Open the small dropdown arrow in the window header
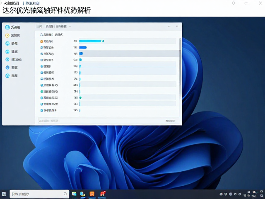The image size is (265, 199). click(x=70, y=27)
